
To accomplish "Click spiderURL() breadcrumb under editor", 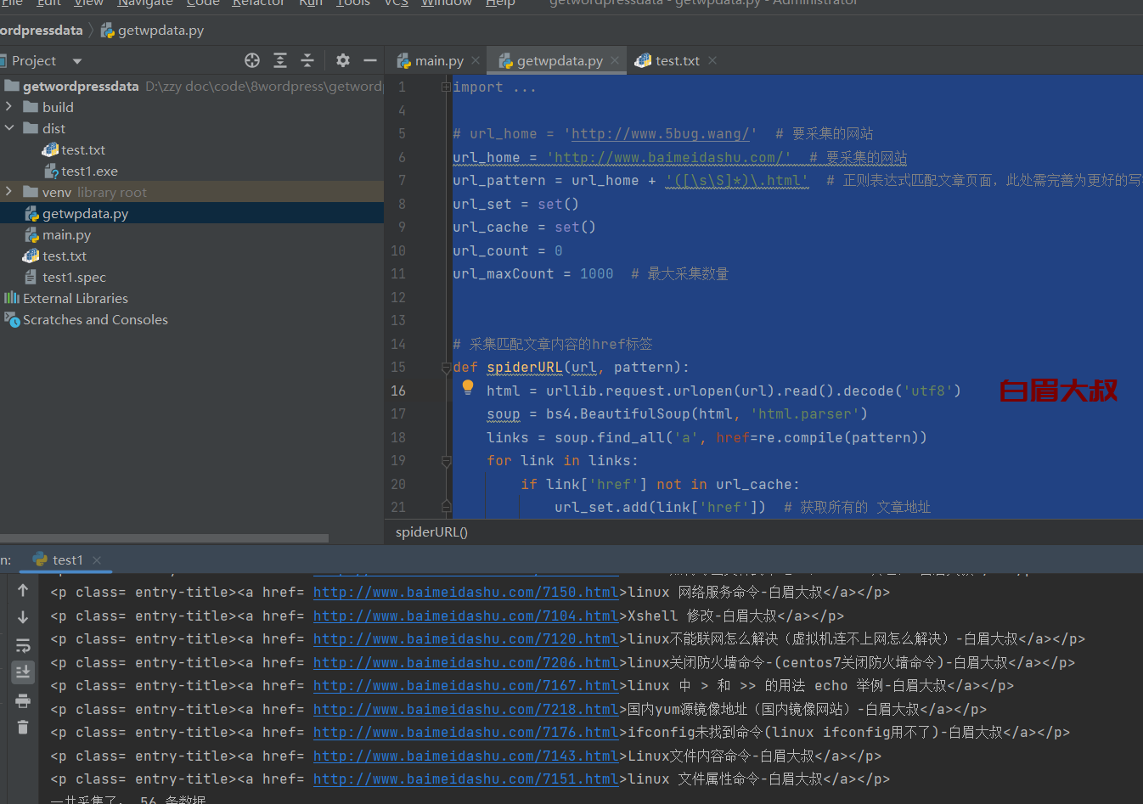I will click(431, 531).
